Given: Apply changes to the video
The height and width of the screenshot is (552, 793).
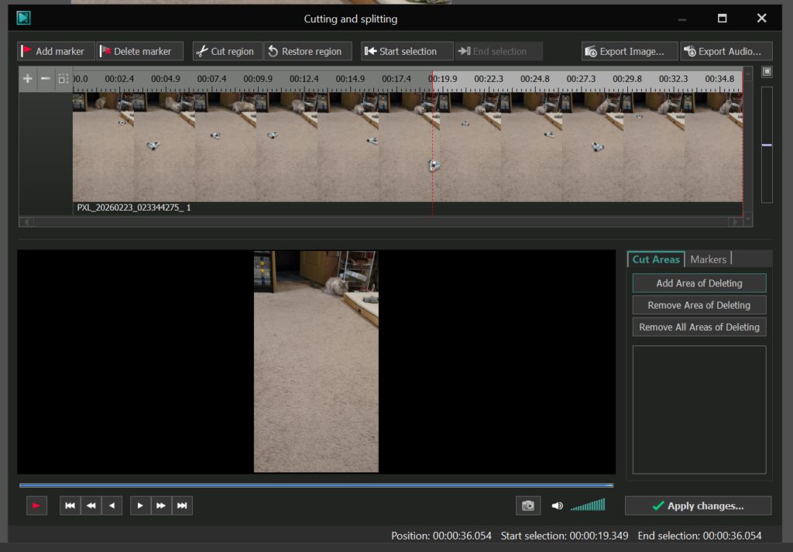Looking at the screenshot, I should click(x=698, y=506).
